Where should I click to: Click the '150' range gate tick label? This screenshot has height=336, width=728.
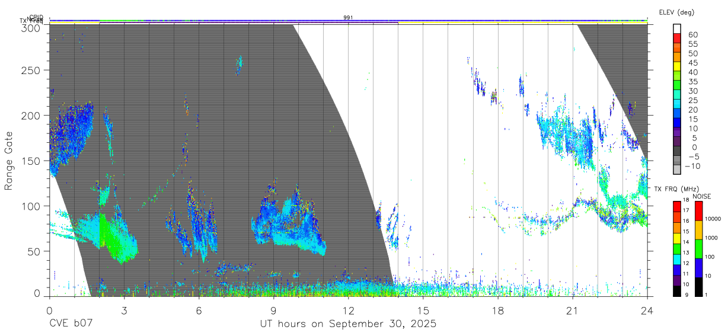coord(31,161)
